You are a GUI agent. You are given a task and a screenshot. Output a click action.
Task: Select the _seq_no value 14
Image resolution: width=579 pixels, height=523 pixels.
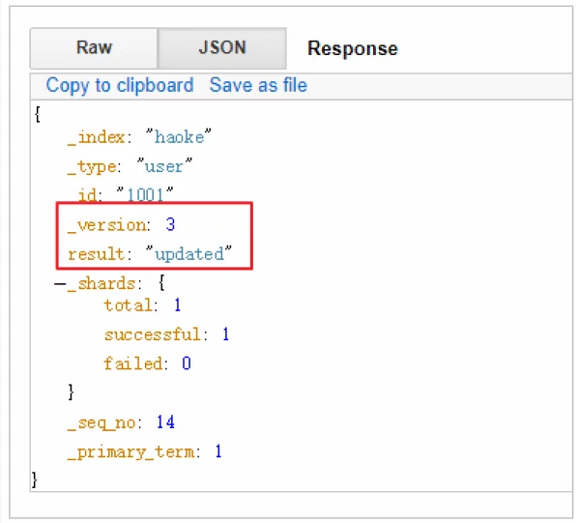pyautogui.click(x=165, y=422)
